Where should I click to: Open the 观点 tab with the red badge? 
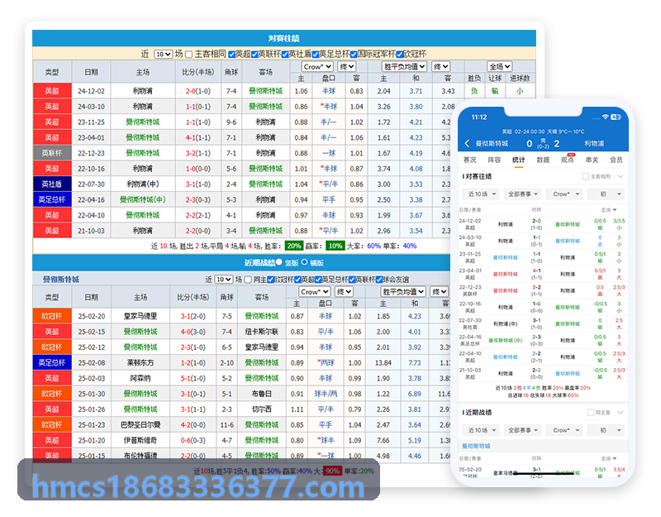click(568, 160)
